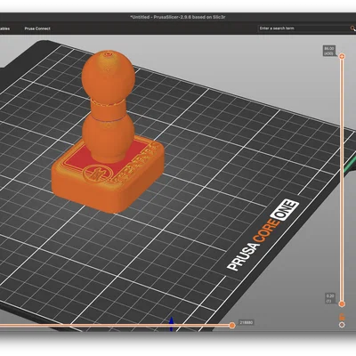
Task: Select the bottom thumb of the layer slider
Action: coord(342,304)
